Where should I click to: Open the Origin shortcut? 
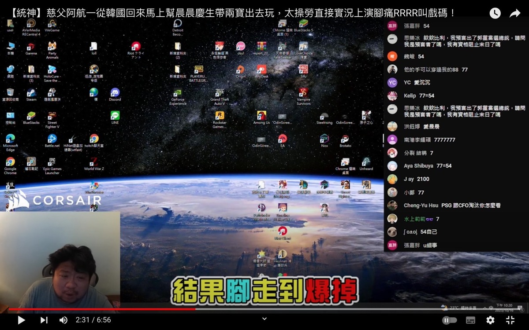pos(240,71)
